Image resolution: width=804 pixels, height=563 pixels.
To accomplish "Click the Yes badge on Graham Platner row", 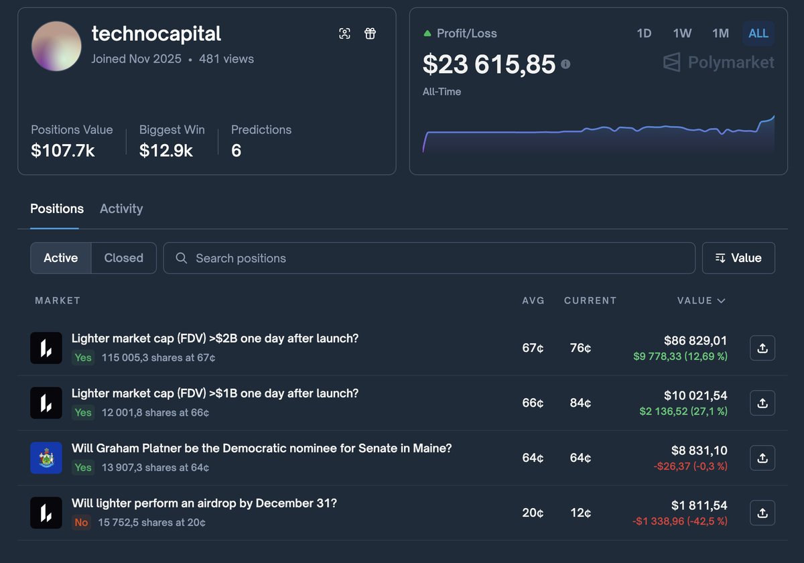I will click(83, 468).
